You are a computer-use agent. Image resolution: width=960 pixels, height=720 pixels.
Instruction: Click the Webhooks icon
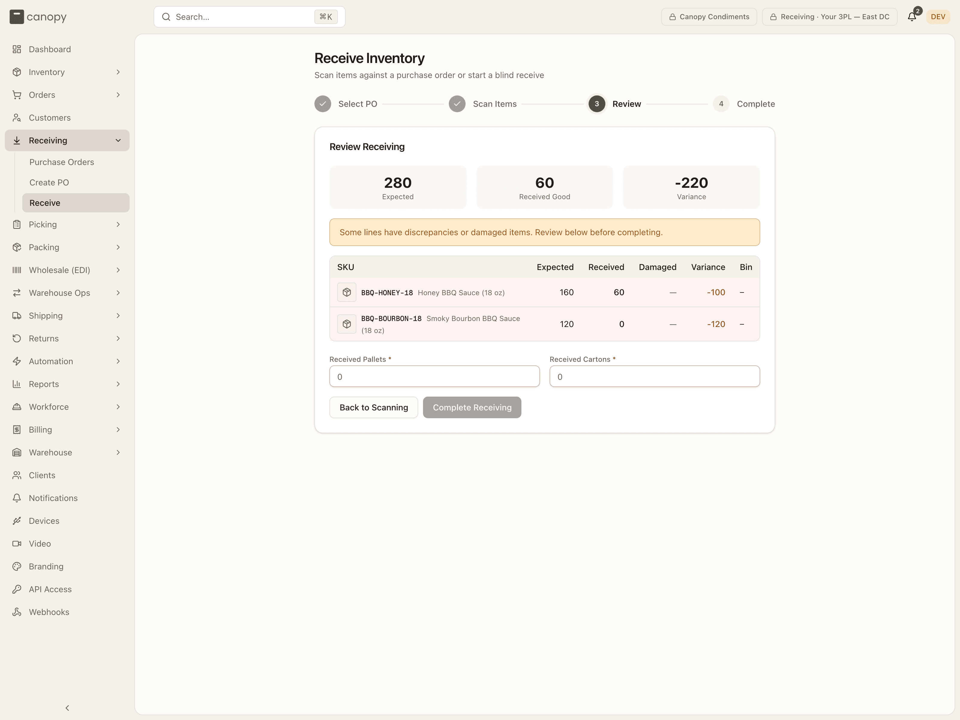(17, 612)
